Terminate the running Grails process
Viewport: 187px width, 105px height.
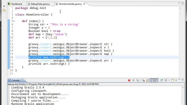point(129,80)
